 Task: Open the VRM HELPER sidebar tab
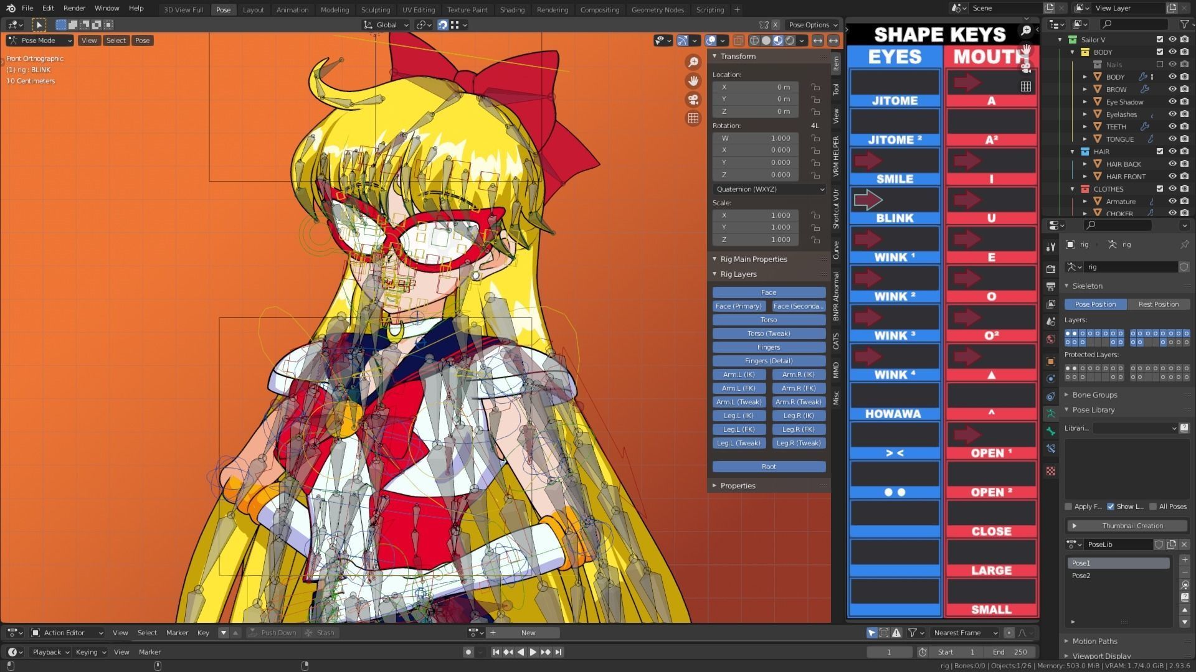point(836,156)
